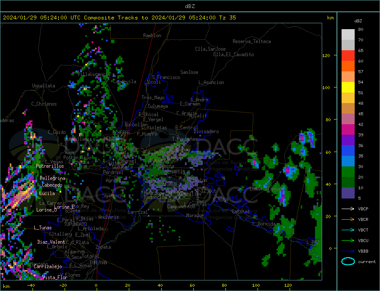Pick the light blue 35–30 dBZ swatch
Viewport: 380px width, 291px height.
point(348,161)
